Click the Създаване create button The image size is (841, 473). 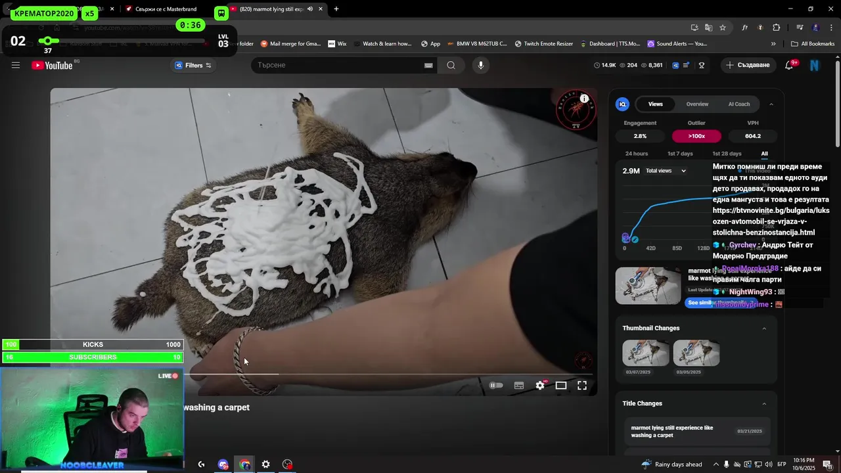tap(748, 65)
